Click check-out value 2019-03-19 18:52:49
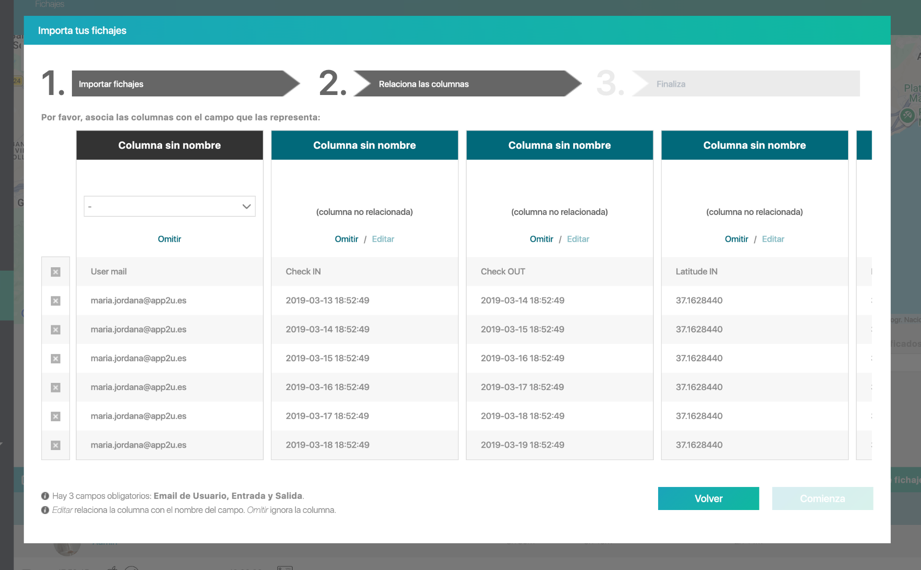This screenshot has height=570, width=921. (x=522, y=445)
